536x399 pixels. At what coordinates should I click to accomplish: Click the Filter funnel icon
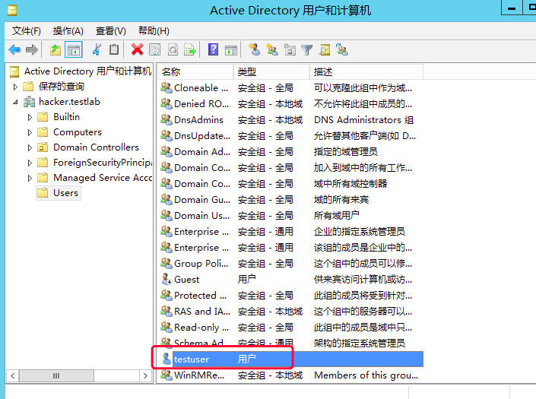[x=307, y=50]
